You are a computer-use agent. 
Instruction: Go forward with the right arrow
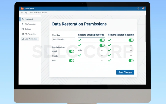point(26,13)
